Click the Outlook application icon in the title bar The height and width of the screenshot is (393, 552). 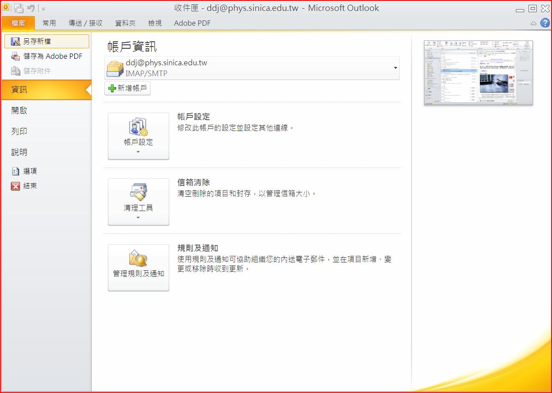pyautogui.click(x=6, y=7)
